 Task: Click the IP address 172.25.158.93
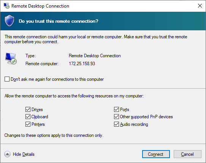[x=82, y=64]
